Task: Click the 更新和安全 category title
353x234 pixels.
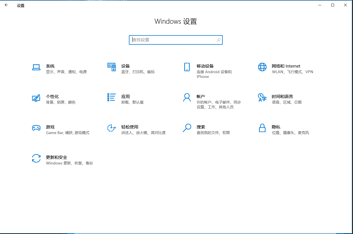Action: (x=57, y=157)
